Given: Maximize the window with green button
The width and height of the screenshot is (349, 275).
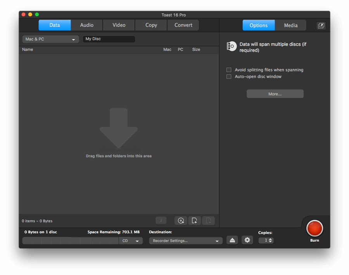Looking at the screenshot, I should 37,14.
